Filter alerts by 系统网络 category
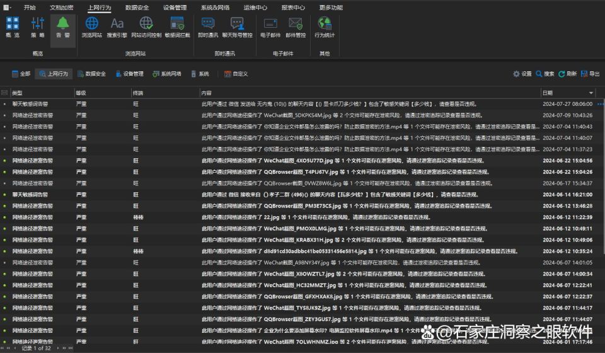The width and height of the screenshot is (605, 353). coord(166,74)
